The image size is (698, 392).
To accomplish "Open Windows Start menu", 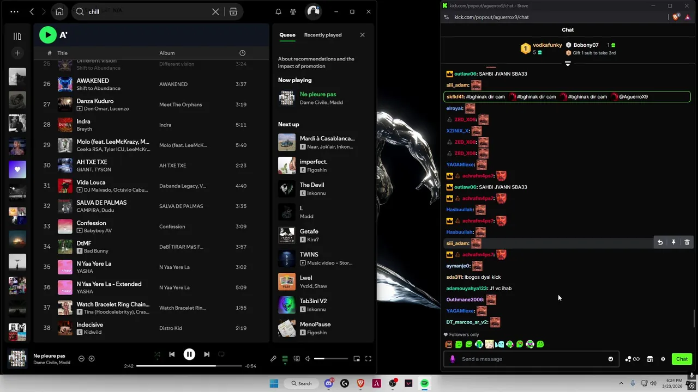I will (x=274, y=383).
